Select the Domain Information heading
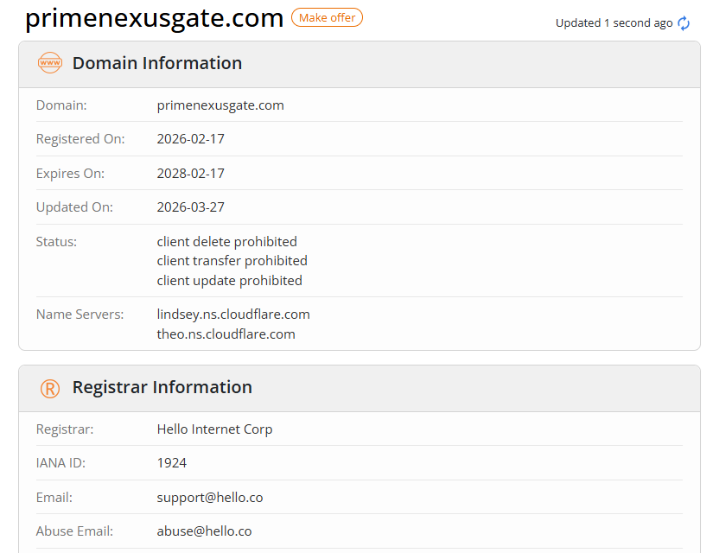The height and width of the screenshot is (553, 713). (x=157, y=63)
